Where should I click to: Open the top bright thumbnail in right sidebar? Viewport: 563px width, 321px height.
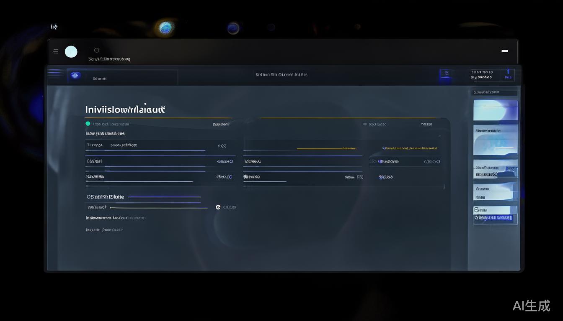coord(496,110)
